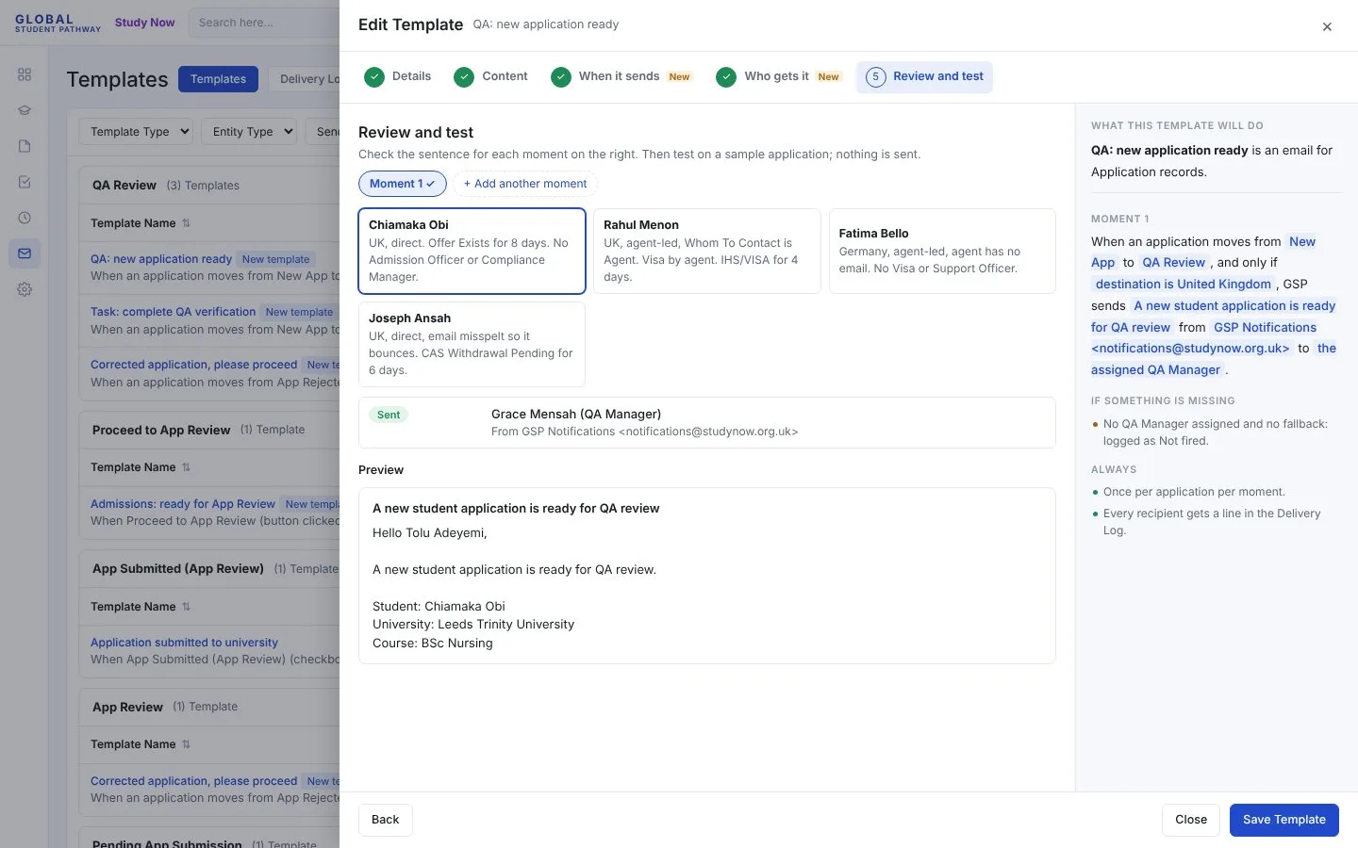
Task: Click the QA Review stage chip in summary
Action: point(1173,263)
